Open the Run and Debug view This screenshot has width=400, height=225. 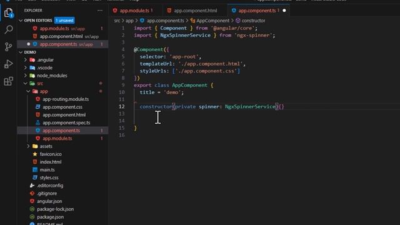point(8,64)
